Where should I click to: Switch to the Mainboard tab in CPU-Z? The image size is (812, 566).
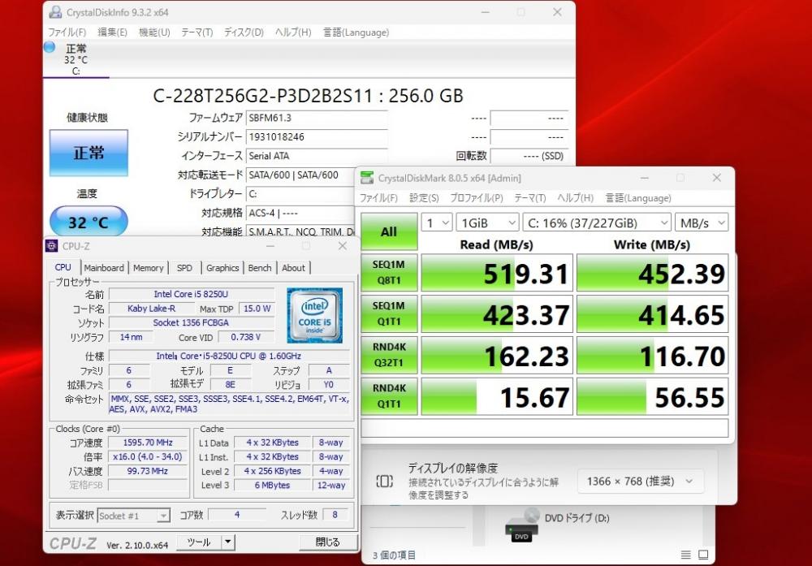[x=104, y=268]
